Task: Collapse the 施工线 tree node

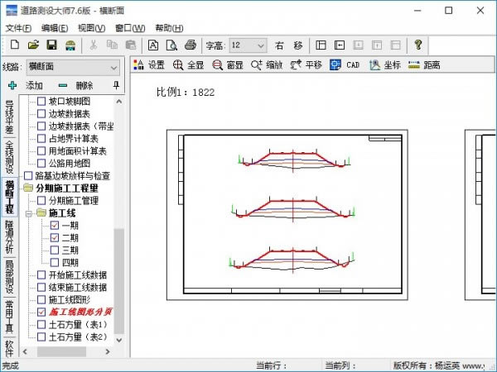Action: 30,212
